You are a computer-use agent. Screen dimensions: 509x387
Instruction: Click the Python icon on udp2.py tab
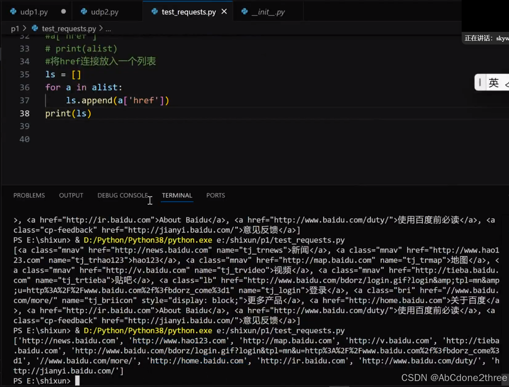pyautogui.click(x=84, y=12)
